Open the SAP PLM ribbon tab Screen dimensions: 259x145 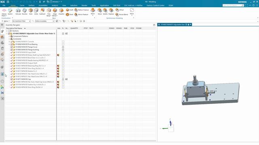[x=117, y=5]
